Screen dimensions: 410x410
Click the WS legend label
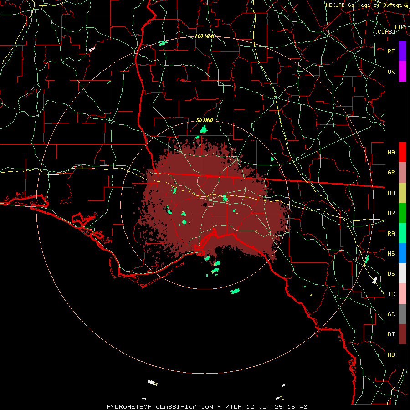click(x=391, y=254)
